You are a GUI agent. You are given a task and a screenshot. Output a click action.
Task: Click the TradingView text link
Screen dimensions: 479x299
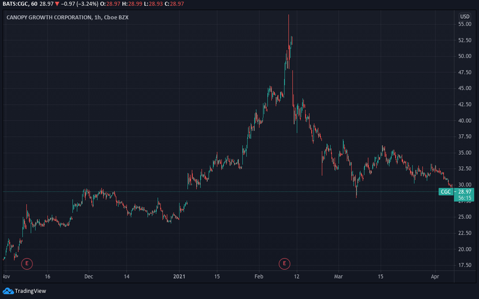30,291
